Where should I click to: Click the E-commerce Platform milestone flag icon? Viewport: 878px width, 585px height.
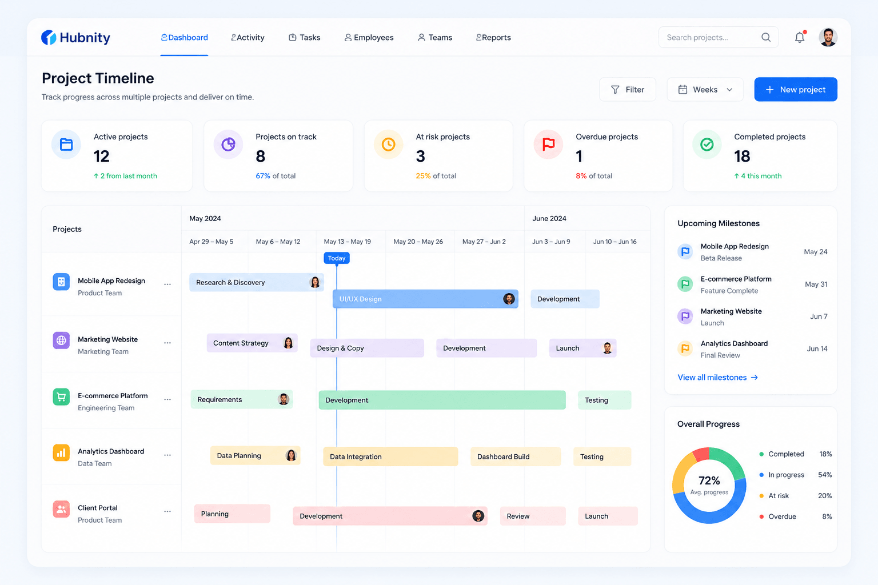pos(685,284)
